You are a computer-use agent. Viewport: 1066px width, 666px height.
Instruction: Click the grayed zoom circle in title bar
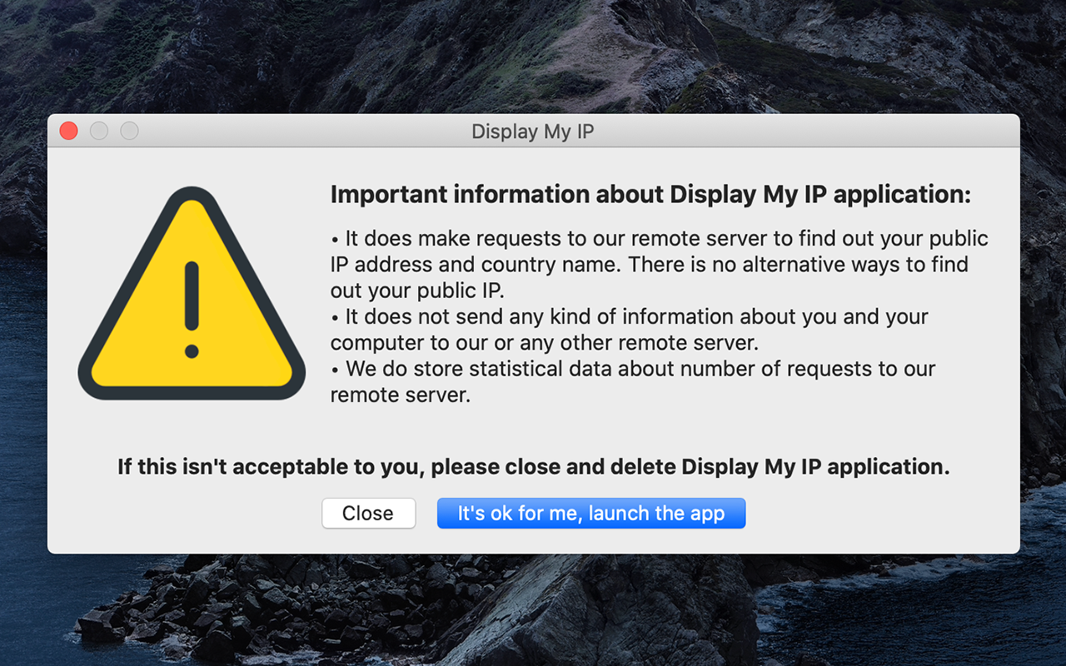(129, 131)
